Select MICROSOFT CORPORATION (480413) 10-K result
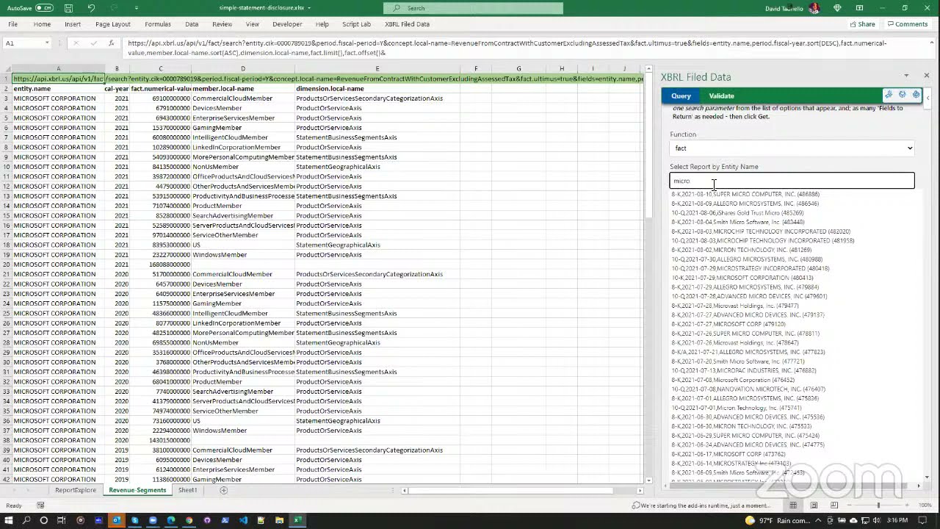Image resolution: width=940 pixels, height=529 pixels. tap(742, 278)
